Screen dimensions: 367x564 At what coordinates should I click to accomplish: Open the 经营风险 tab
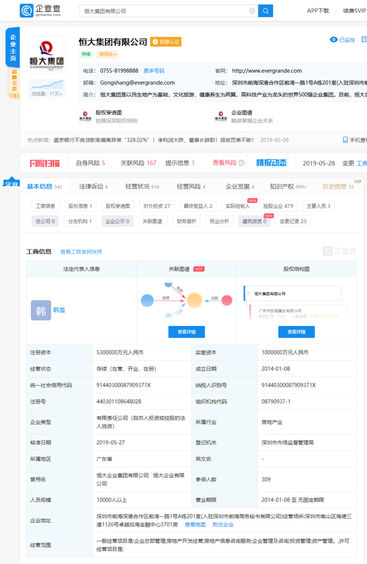tap(191, 187)
